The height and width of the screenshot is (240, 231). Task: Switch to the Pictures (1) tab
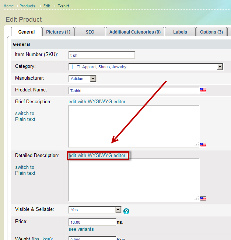(x=58, y=32)
